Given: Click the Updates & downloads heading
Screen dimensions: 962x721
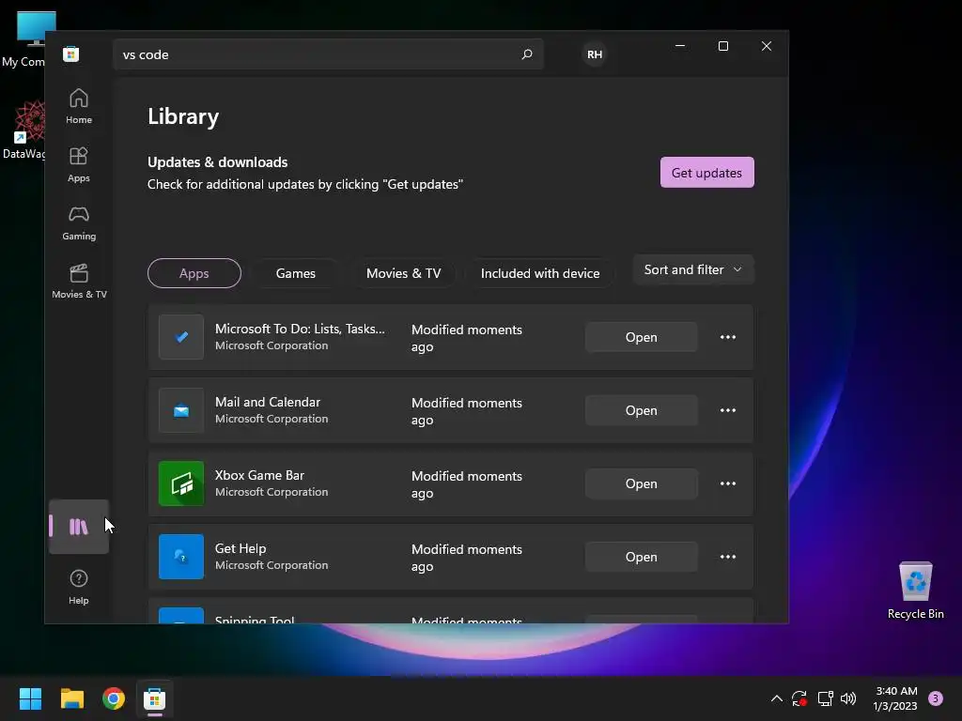Looking at the screenshot, I should pyautogui.click(x=218, y=161).
